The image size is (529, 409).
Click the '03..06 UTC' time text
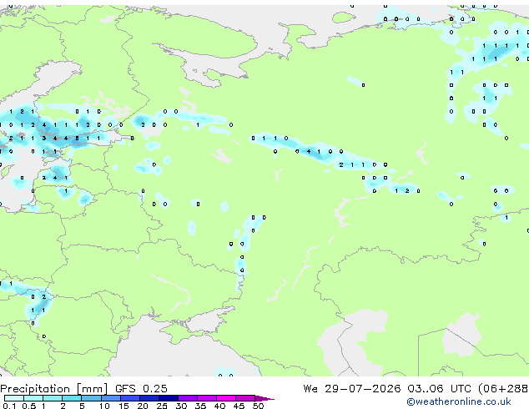[x=439, y=389]
